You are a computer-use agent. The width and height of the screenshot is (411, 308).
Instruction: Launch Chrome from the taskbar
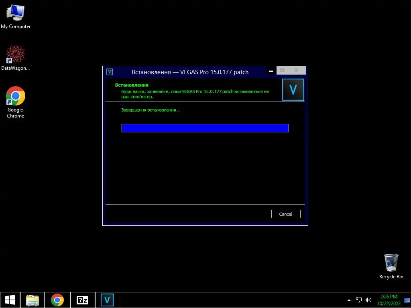click(x=57, y=300)
